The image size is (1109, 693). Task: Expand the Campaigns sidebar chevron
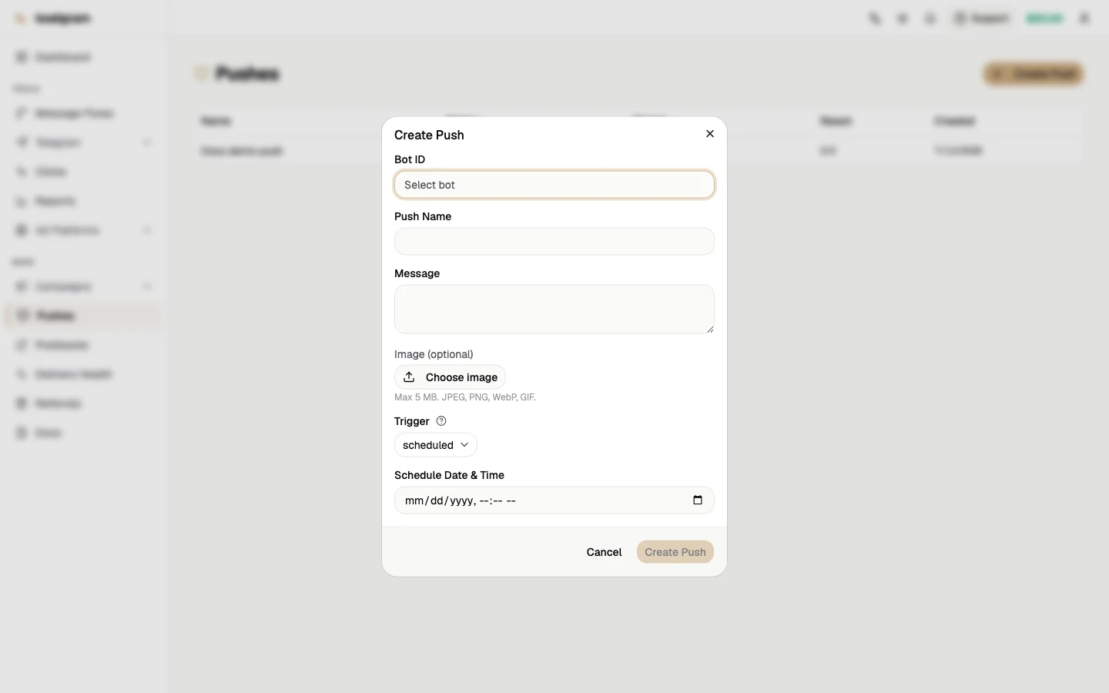147,286
